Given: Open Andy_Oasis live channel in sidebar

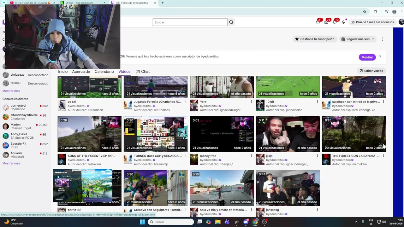Looking at the screenshot, I should point(25,136).
